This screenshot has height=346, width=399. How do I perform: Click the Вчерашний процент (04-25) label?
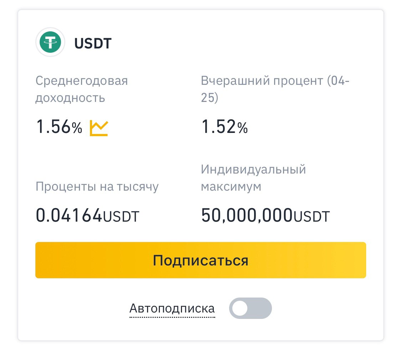point(275,89)
